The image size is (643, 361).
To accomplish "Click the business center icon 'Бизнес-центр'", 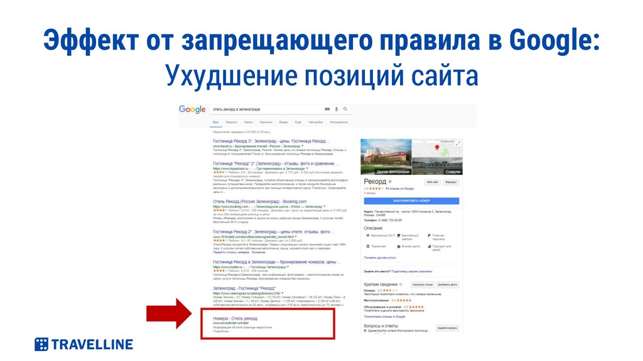I will pos(398,246).
